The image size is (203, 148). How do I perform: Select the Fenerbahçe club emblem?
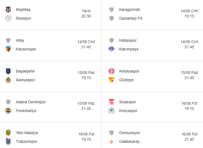(8, 111)
